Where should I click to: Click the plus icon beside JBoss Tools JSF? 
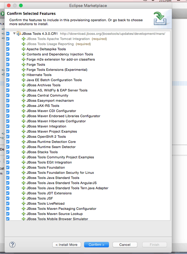point(24,198)
